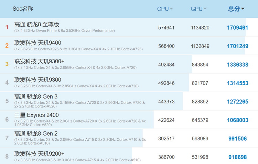Image resolution: width=258 pixels, height=164 pixels.
Task: Click GPU score 843854
Action: tap(200, 65)
